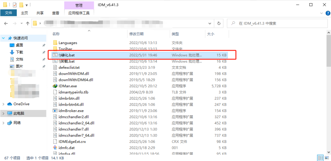The width and height of the screenshot is (331, 161).
Task: Expand the OneDrive tree node
Action: 4,104
